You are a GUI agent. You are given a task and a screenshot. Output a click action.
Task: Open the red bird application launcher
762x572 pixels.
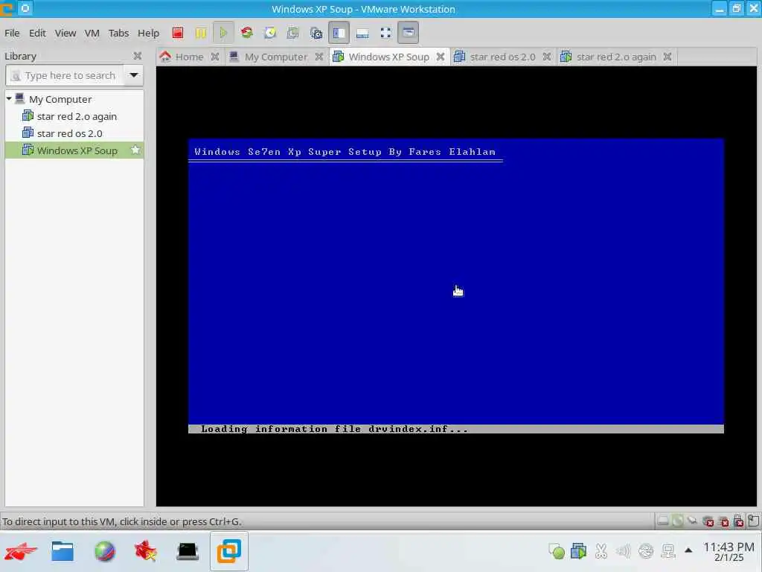(x=21, y=551)
